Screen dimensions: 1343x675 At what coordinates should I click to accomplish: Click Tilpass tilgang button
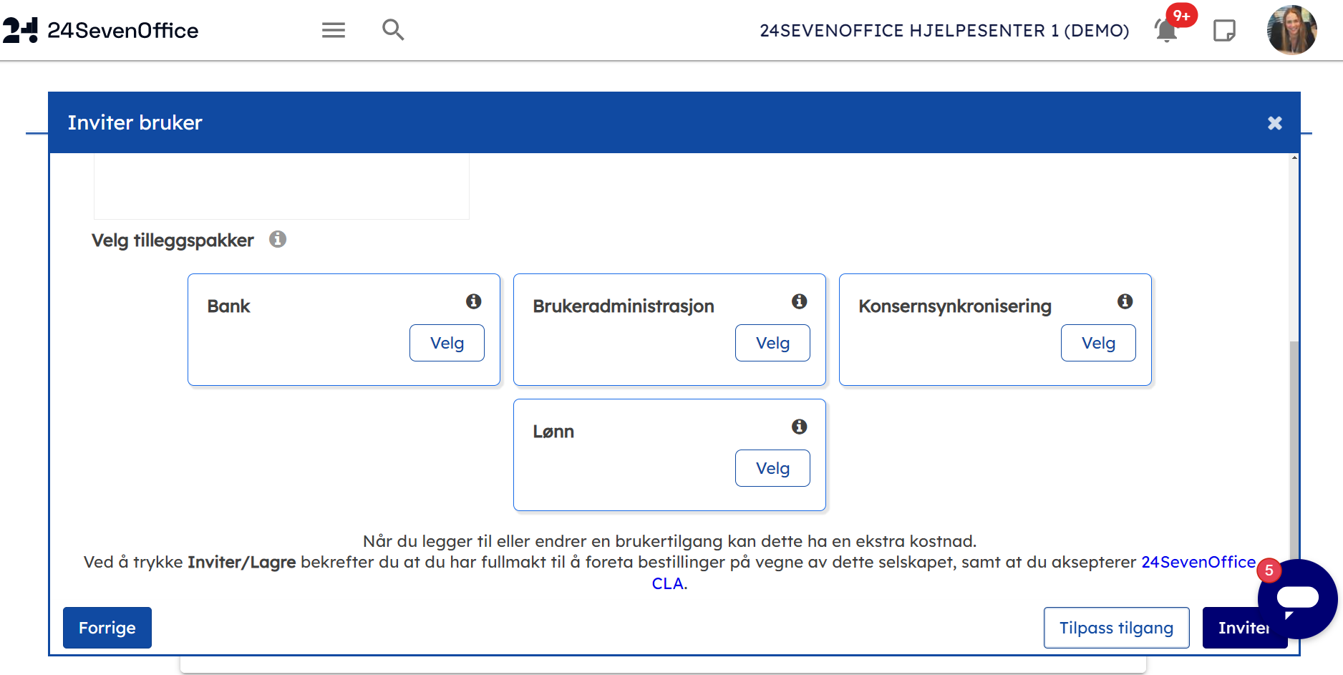tap(1116, 628)
